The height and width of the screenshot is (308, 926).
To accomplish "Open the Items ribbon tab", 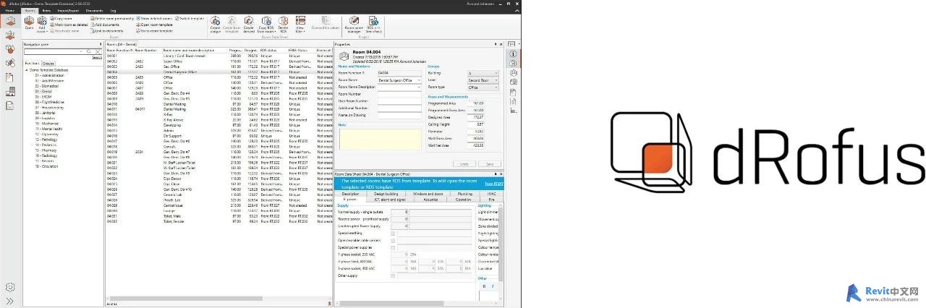I will 47,11.
